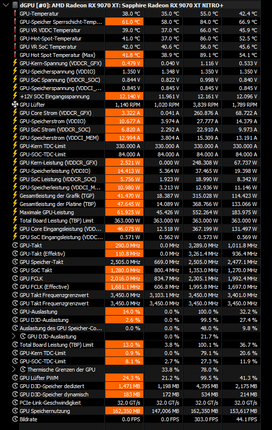Click the GPU chip icon in the header
Image resolution: width=272 pixels, height=430 pixels.
pyautogui.click(x=15, y=5)
